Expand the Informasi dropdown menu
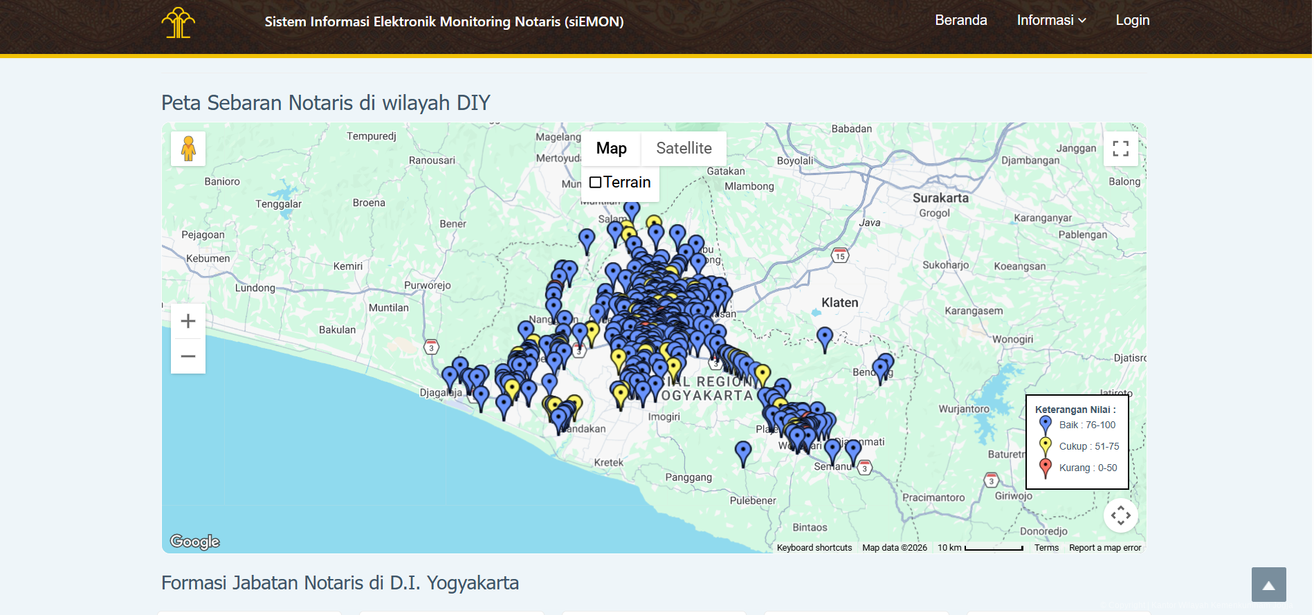 tap(1050, 20)
